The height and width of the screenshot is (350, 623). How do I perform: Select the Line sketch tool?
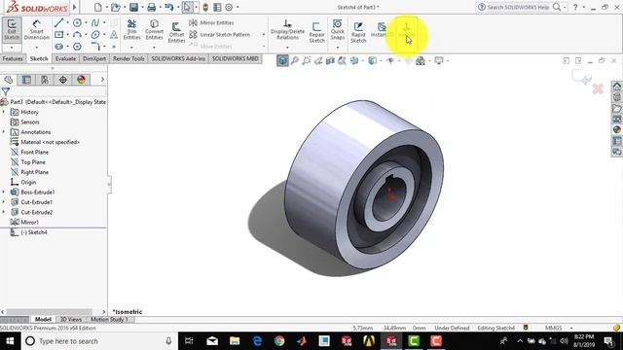[58, 23]
